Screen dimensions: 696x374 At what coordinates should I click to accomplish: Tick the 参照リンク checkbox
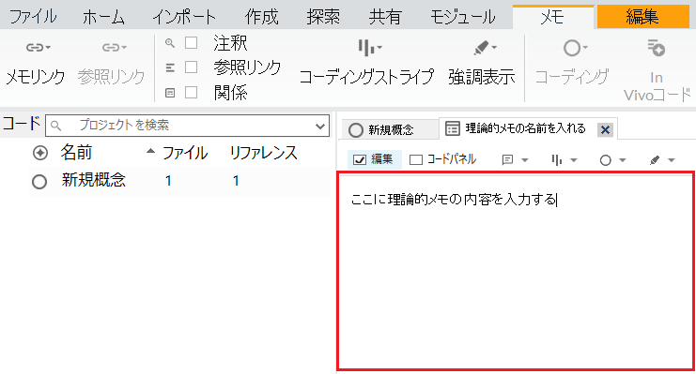[x=192, y=67]
